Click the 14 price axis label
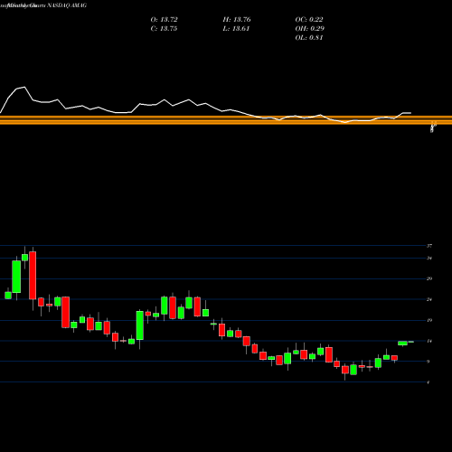 click(429, 341)
